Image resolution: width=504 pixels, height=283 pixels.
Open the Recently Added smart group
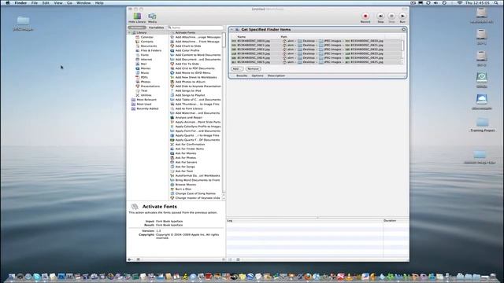point(147,108)
